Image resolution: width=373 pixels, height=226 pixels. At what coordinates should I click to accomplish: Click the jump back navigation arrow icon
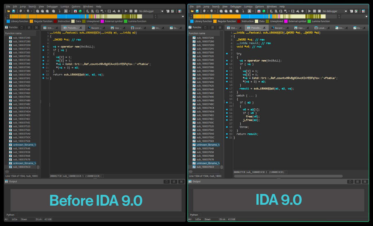point(21,11)
